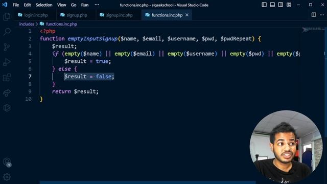The height and width of the screenshot is (184, 327).
Task: Click 'empty($username)' on line 4
Action: pos(192,54)
